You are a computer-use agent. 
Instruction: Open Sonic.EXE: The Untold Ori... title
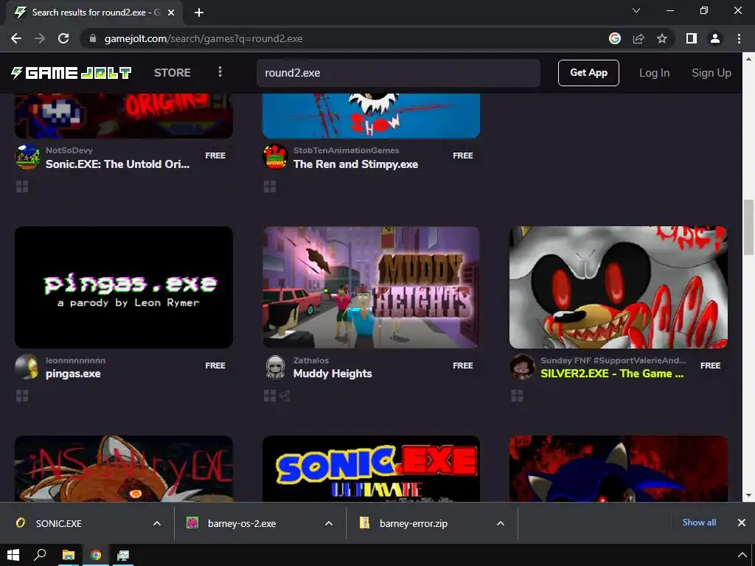pyautogui.click(x=117, y=164)
